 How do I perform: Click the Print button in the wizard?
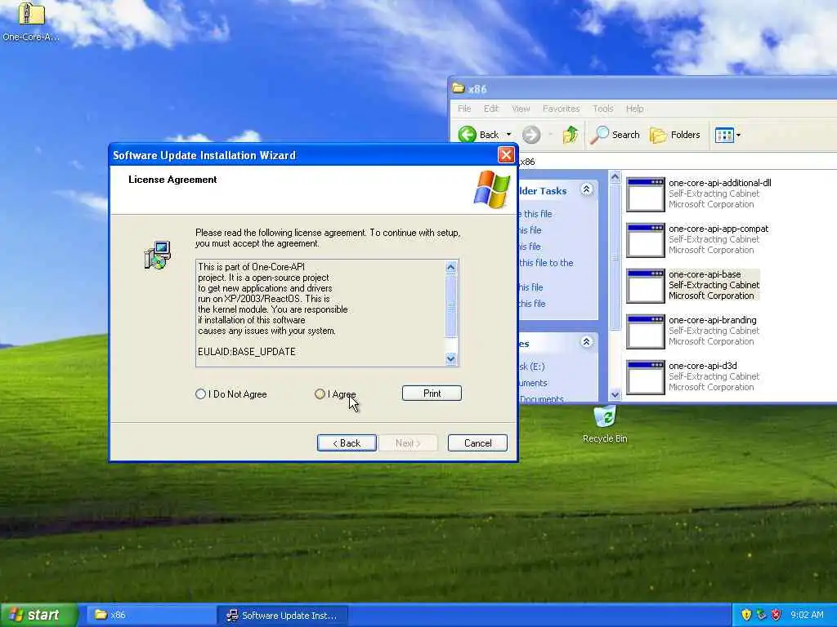pyautogui.click(x=432, y=394)
